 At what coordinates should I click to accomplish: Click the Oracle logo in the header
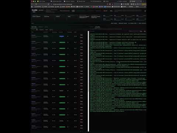pyautogui.click(x=34, y=10)
